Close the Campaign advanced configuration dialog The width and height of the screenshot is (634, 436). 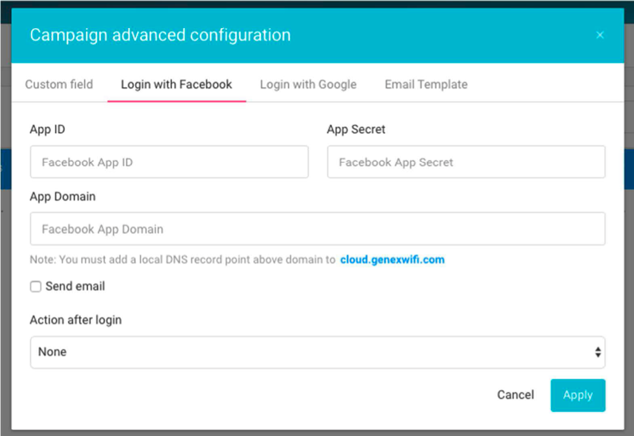[600, 35]
